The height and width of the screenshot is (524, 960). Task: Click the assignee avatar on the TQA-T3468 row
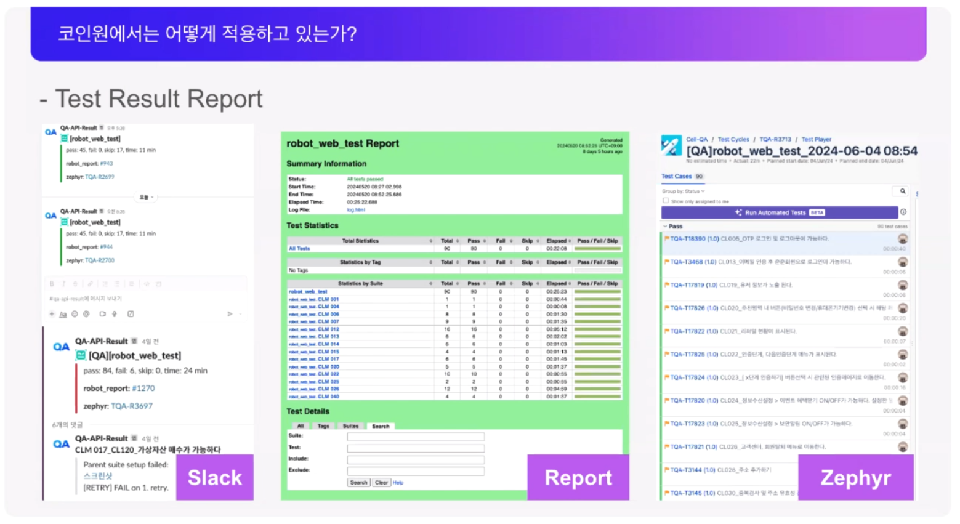[x=903, y=262]
